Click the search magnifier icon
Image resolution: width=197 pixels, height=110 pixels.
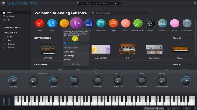click(x=93, y=13)
